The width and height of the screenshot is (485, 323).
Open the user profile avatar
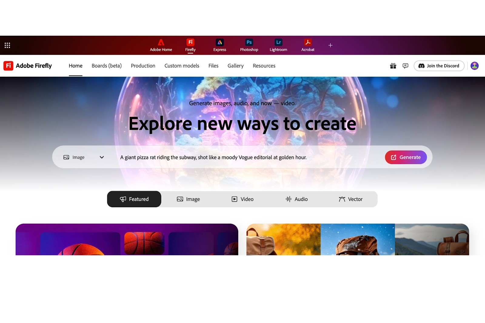(x=475, y=66)
